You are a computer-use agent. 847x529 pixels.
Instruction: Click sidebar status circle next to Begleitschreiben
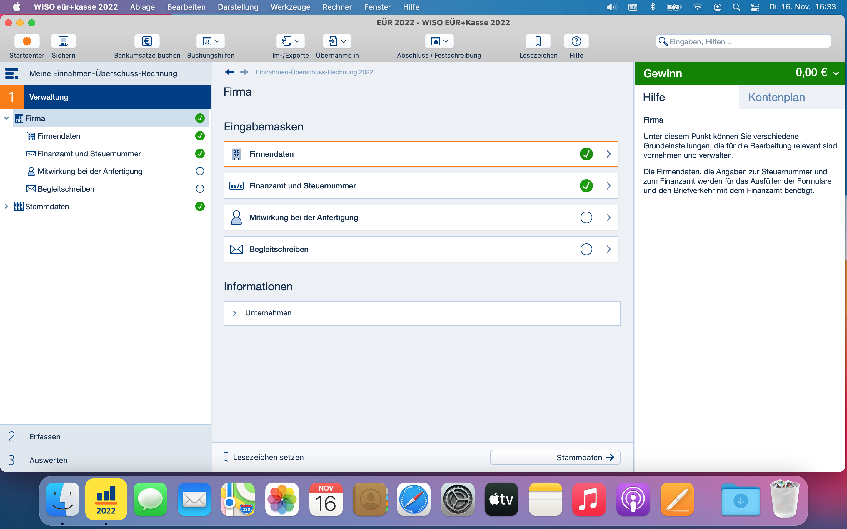point(200,189)
